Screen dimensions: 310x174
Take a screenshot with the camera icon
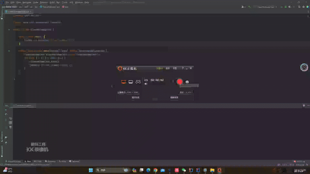(187, 82)
